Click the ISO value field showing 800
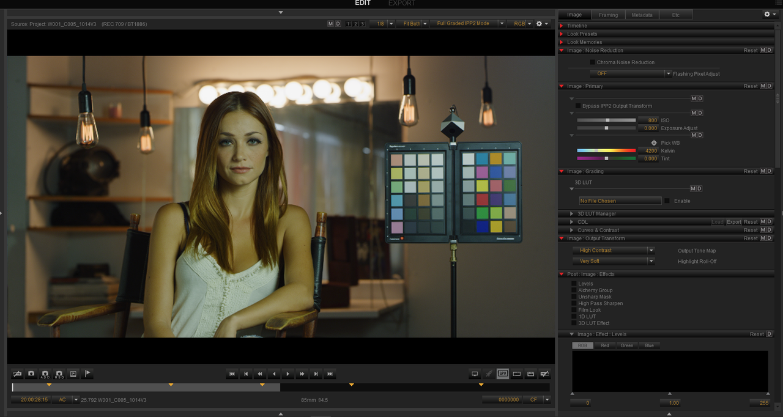This screenshot has height=417, width=783. [648, 120]
